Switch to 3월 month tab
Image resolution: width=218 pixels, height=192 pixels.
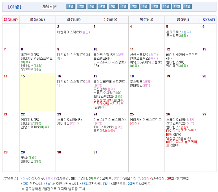[x=92, y=6]
